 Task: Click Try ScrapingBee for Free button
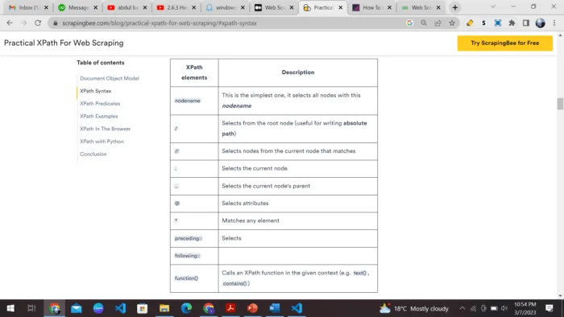504,43
